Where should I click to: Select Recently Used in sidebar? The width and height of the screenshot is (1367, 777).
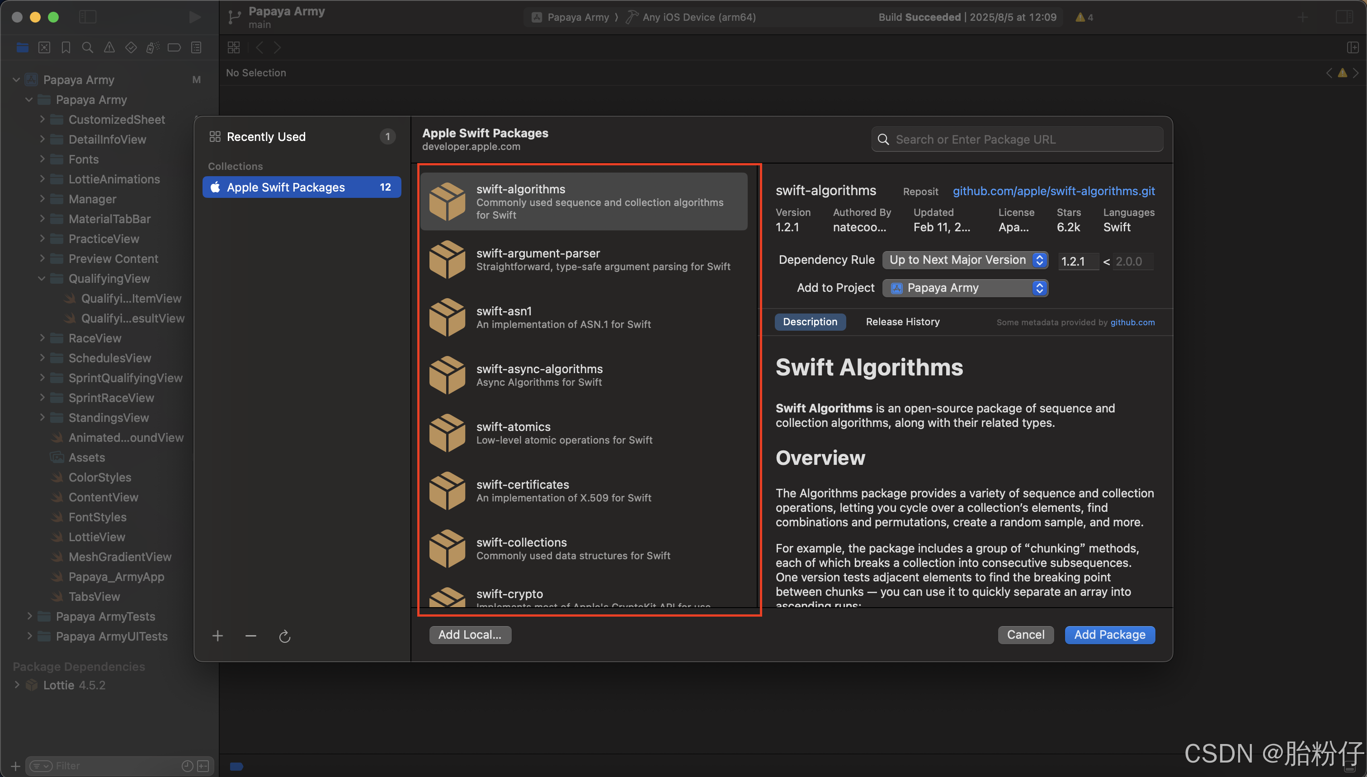tap(302, 136)
